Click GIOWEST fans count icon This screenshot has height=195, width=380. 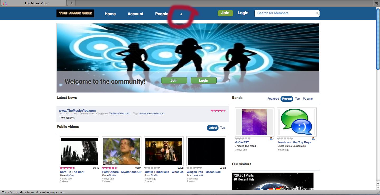(272, 139)
